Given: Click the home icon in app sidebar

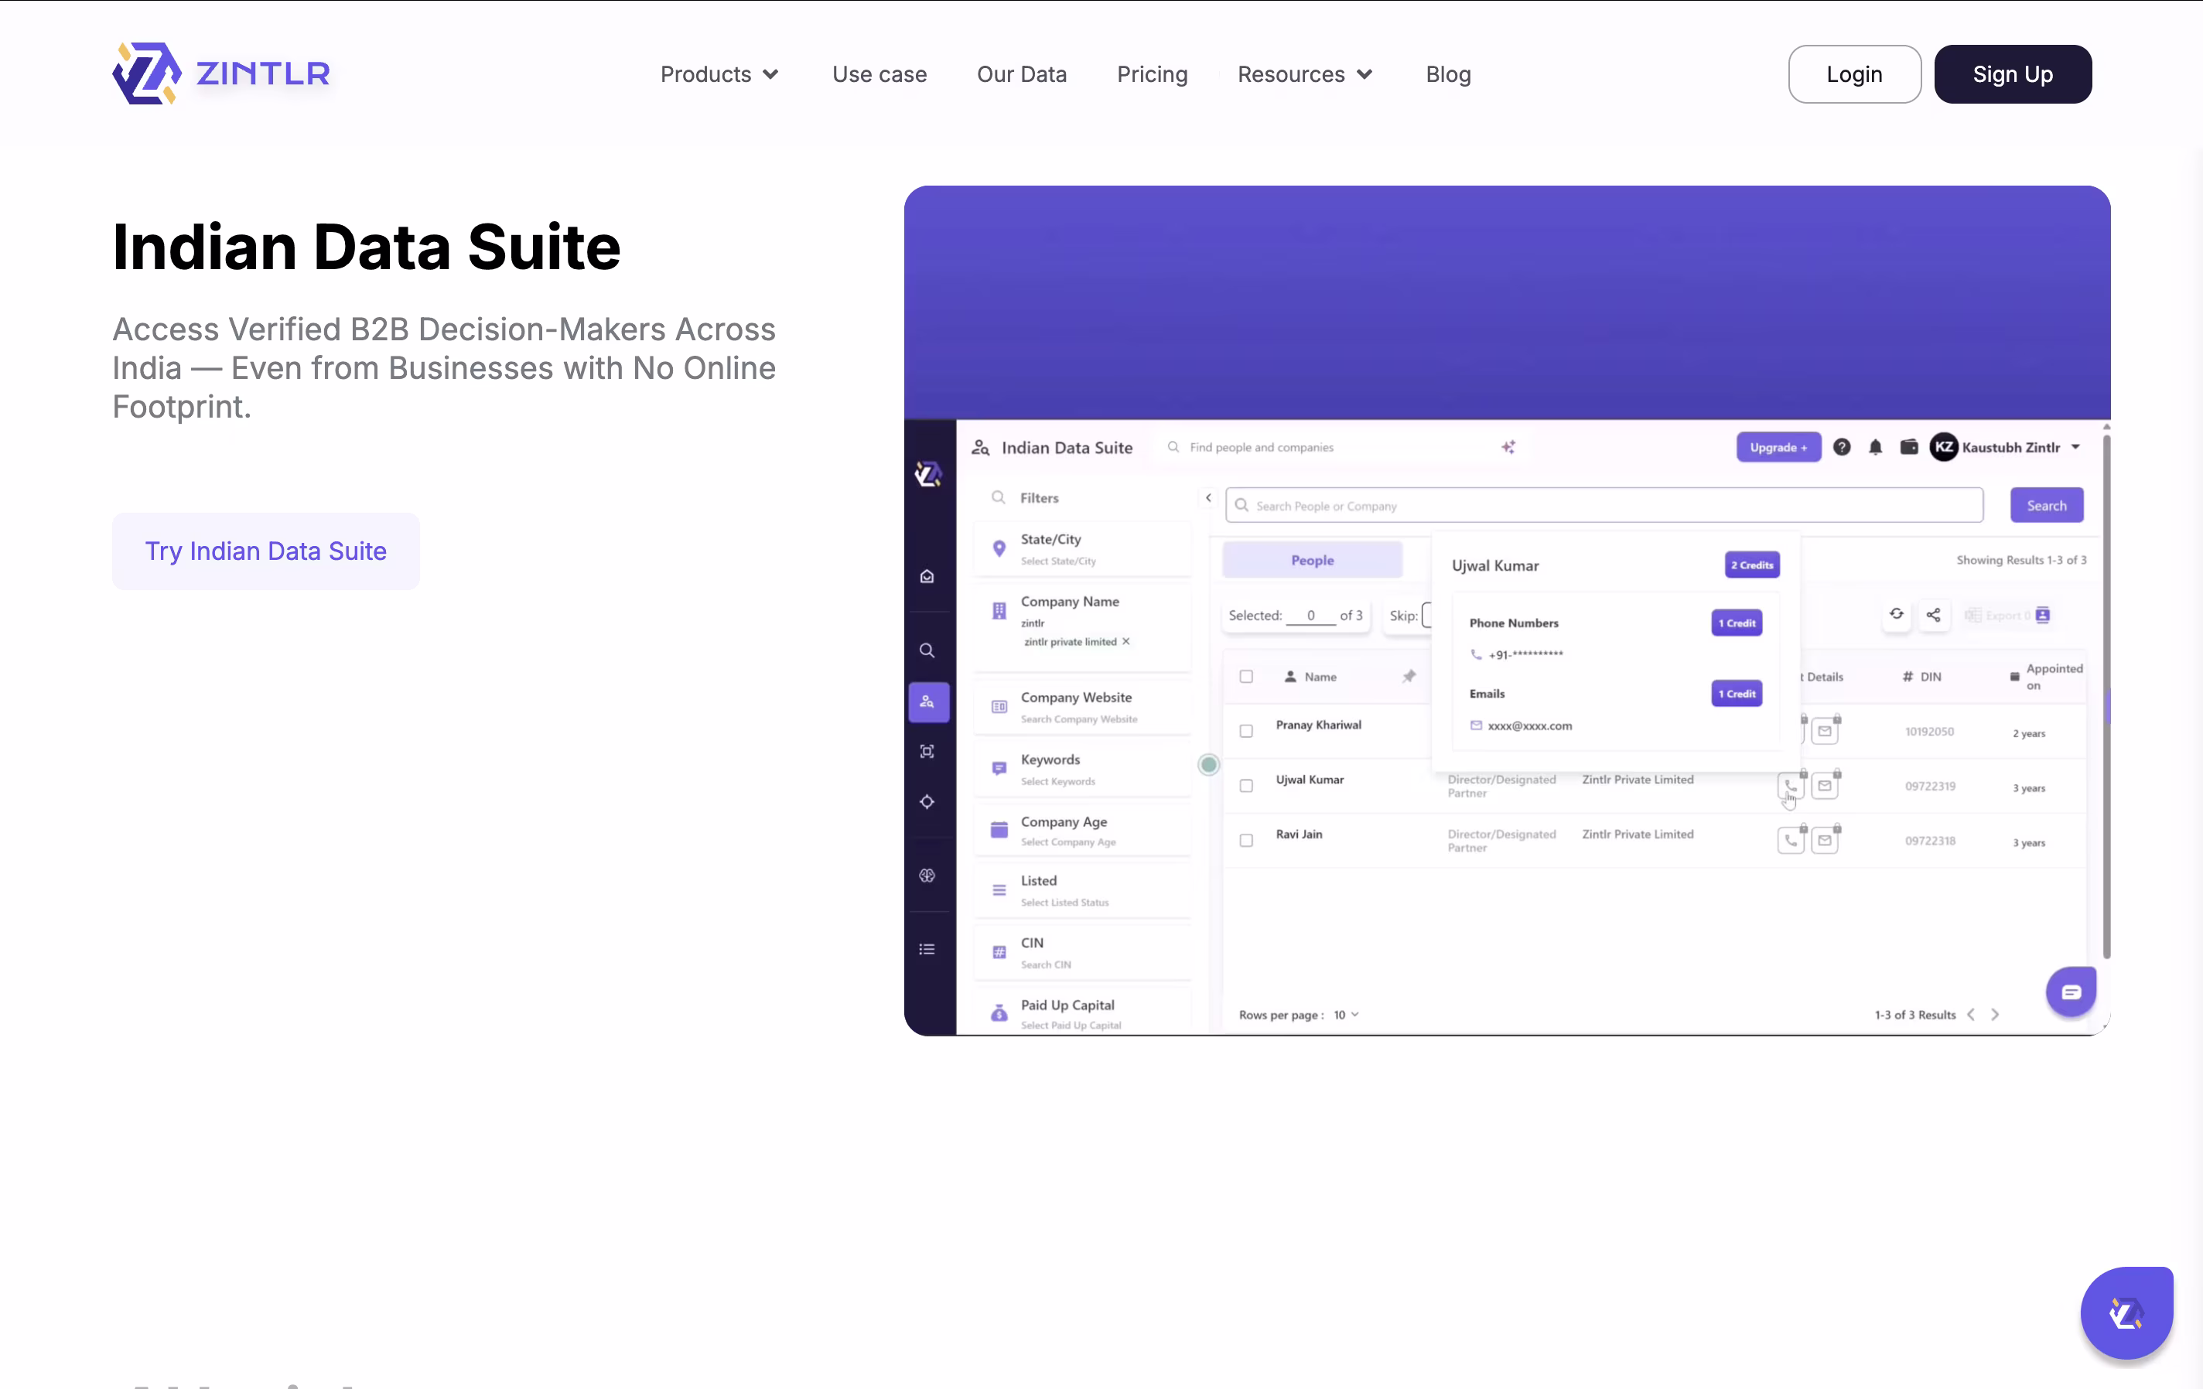Looking at the screenshot, I should (927, 576).
